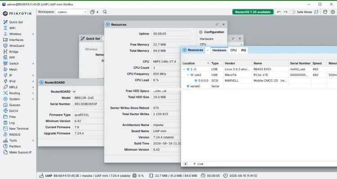Image resolution: width=337 pixels, height=179 pixels.
Task: Toggle the Live button at bottom
Action: tap(198, 164)
